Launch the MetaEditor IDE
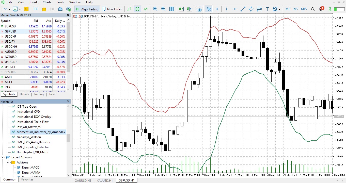 click(36, 9)
